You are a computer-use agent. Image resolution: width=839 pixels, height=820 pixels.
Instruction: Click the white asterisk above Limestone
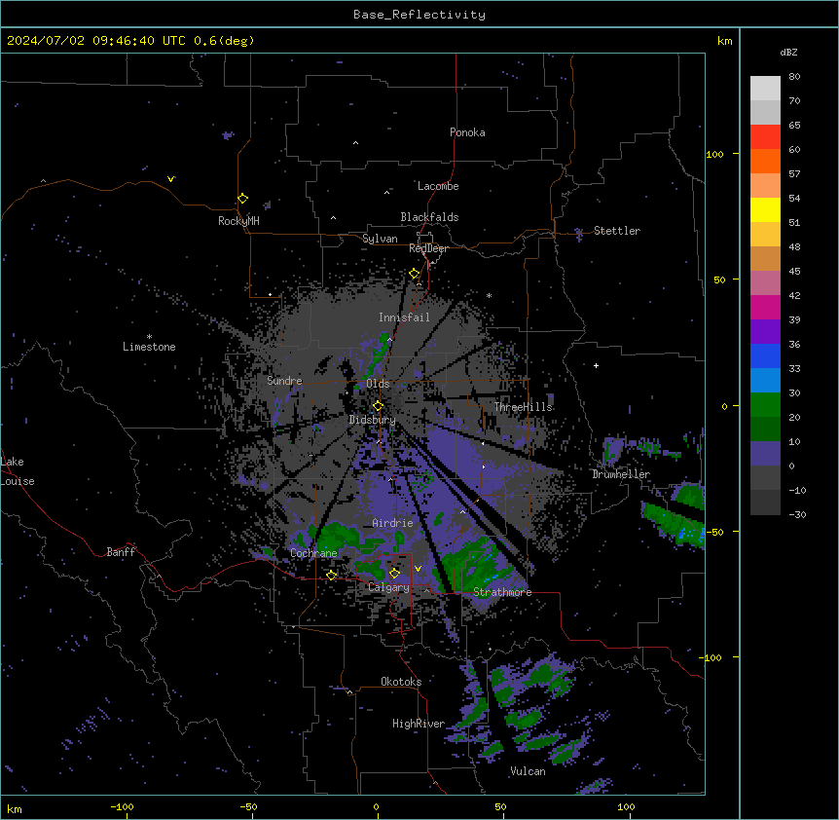tap(149, 337)
